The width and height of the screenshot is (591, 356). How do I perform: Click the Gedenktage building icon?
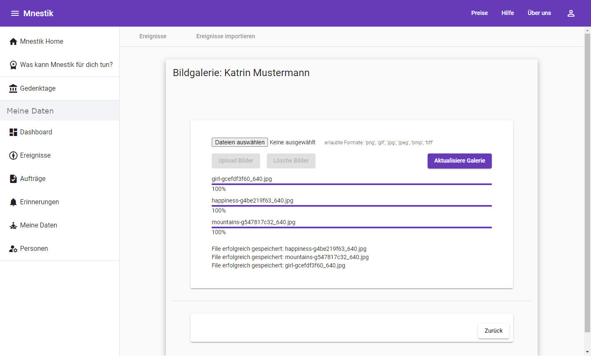click(x=13, y=89)
